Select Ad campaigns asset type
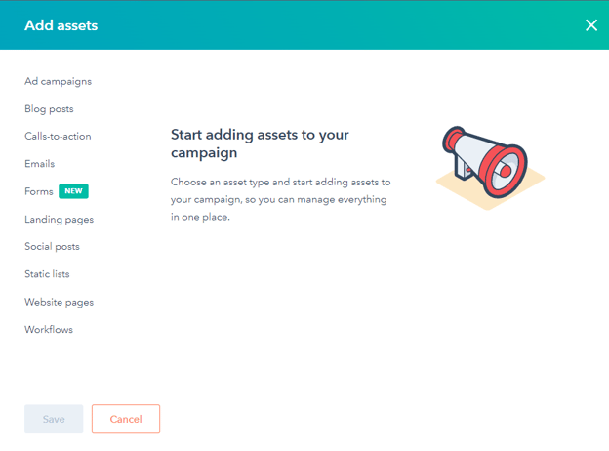Screen dimensions: 609x451 point(58,81)
